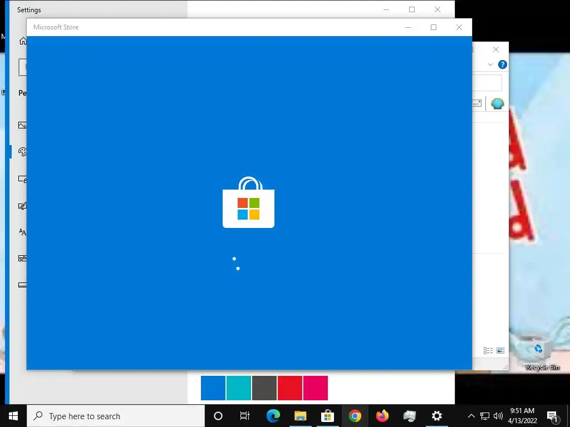The width and height of the screenshot is (570, 427).
Task: Click the blue help question mark icon
Action: [503, 64]
